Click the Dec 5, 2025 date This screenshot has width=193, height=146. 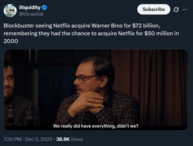39,139
